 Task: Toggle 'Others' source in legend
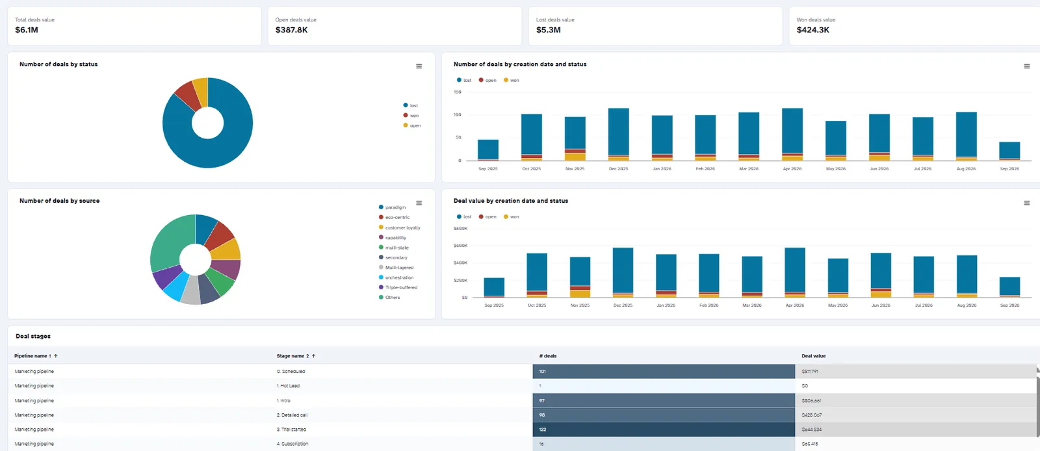(389, 297)
